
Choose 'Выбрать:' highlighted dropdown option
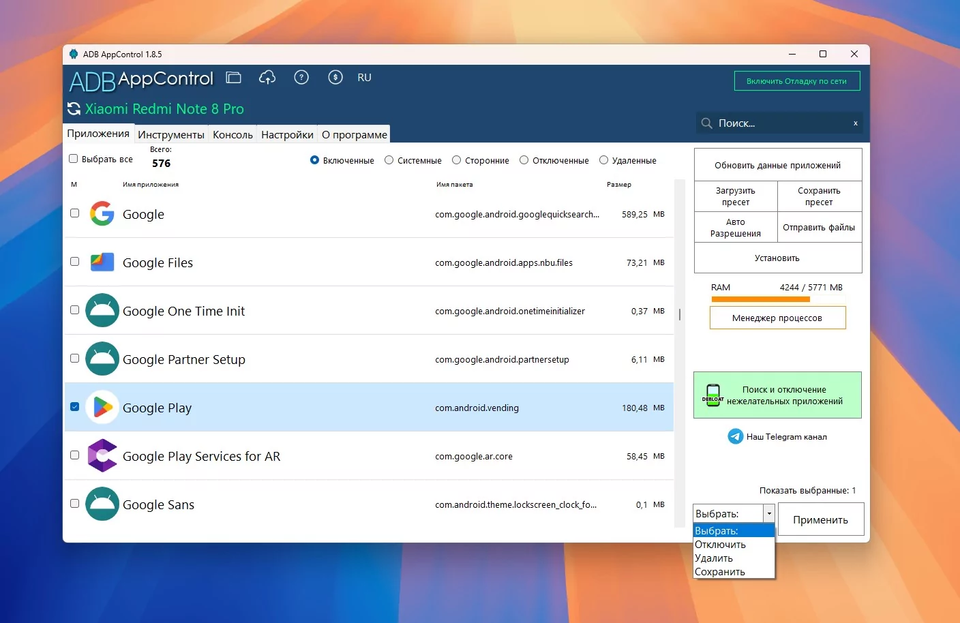pyautogui.click(x=734, y=531)
